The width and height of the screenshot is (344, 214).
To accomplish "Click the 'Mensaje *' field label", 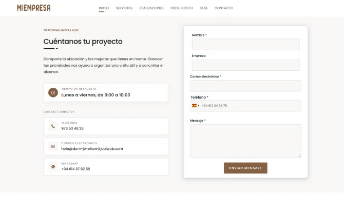I will tap(198, 121).
